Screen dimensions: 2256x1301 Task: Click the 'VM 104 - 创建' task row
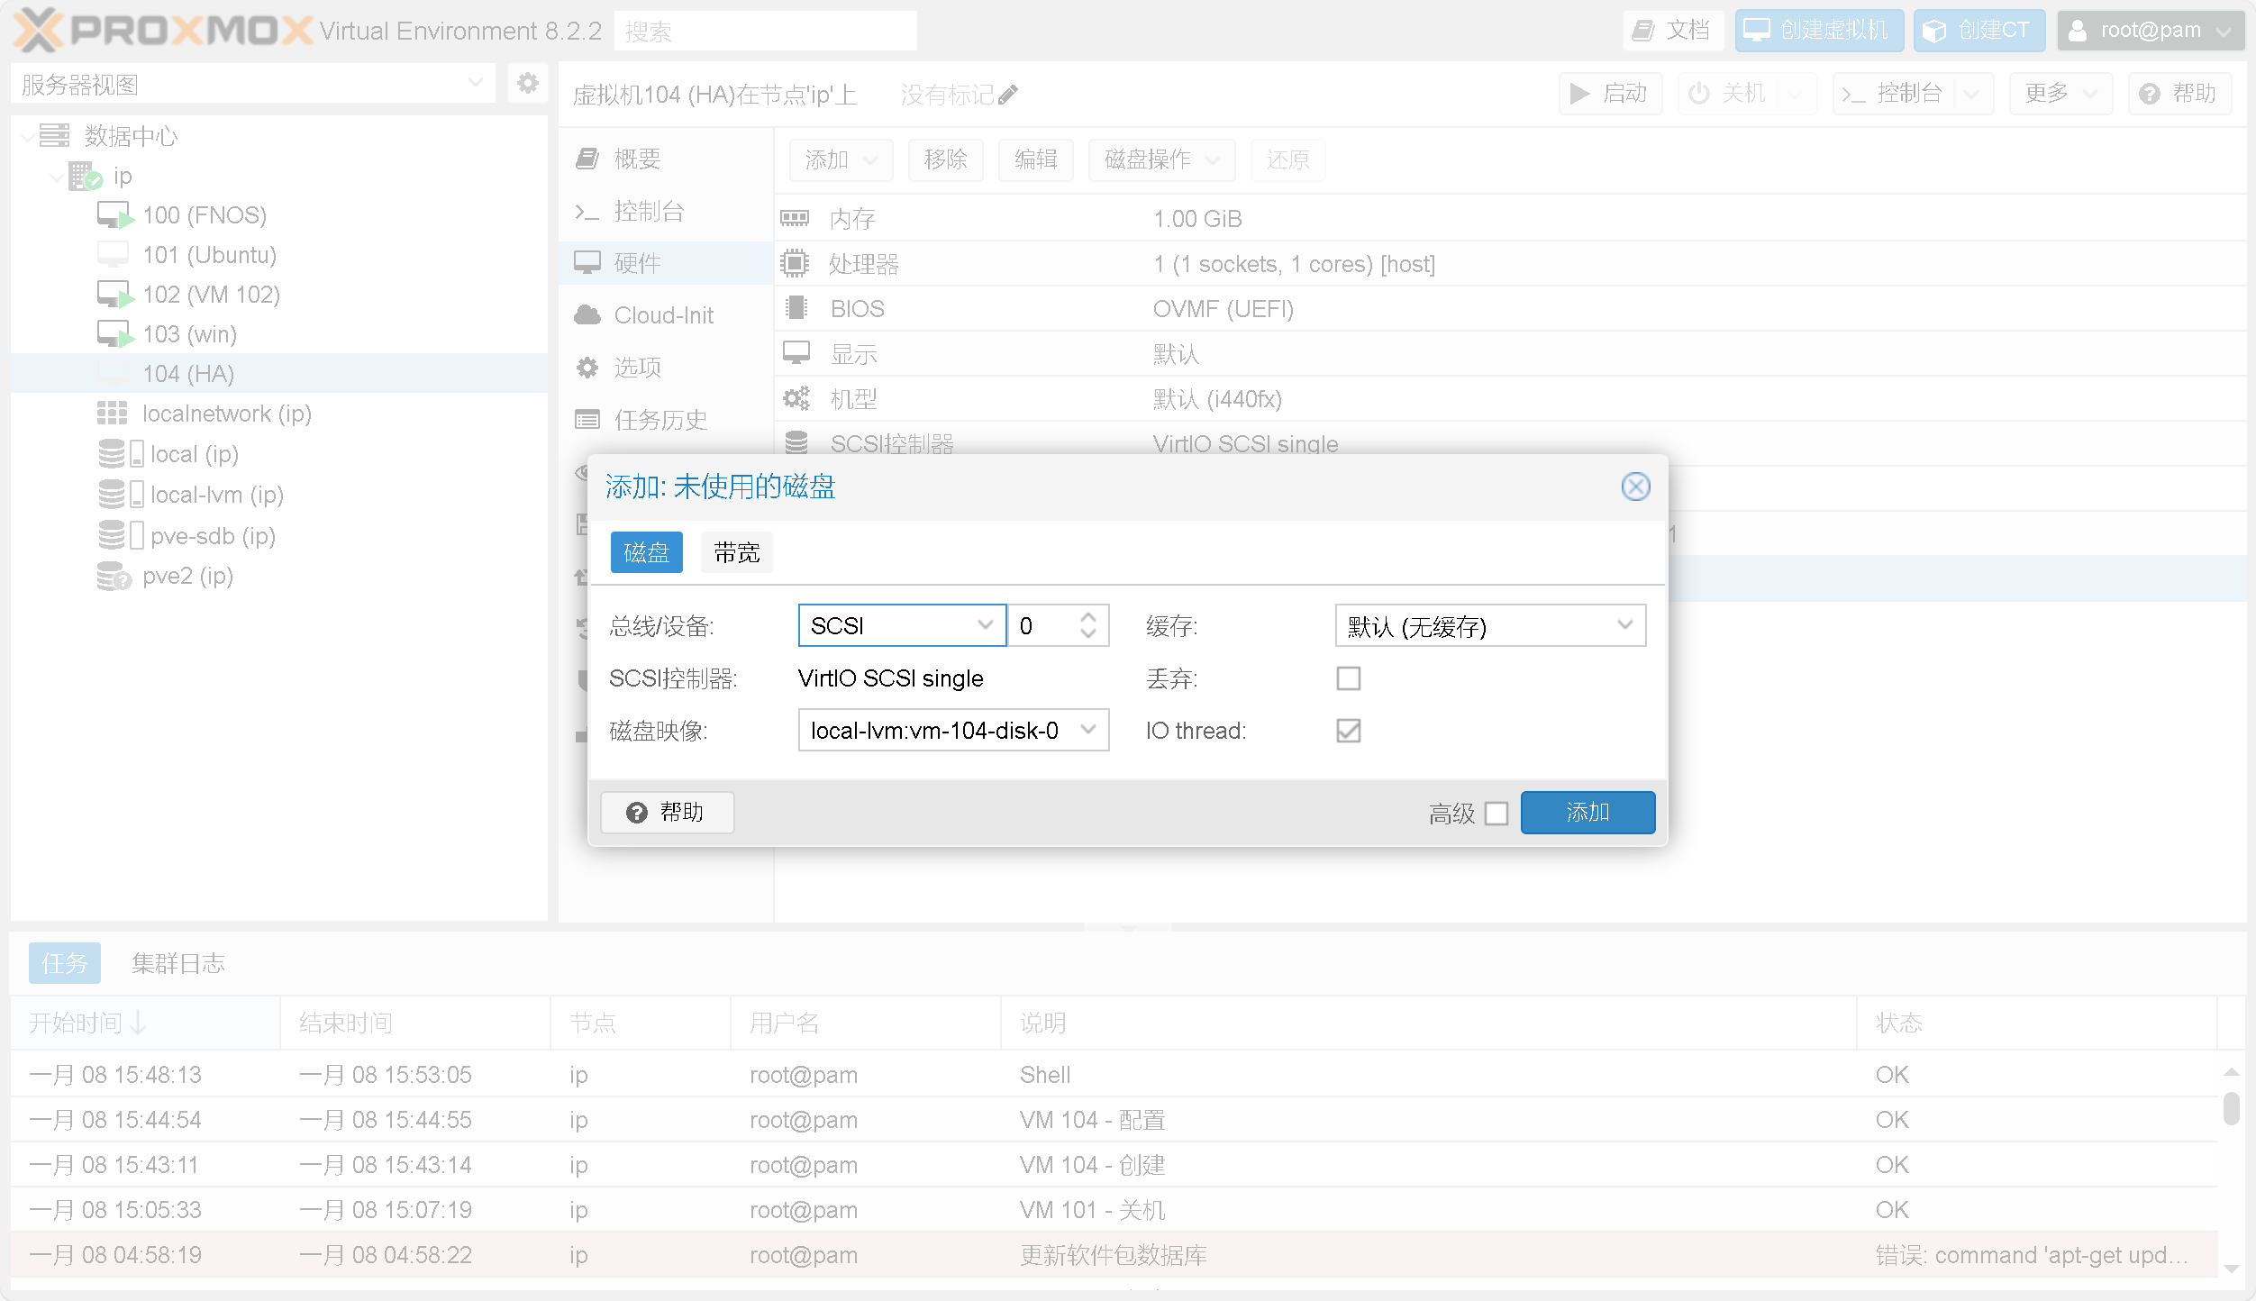pyautogui.click(x=1114, y=1164)
